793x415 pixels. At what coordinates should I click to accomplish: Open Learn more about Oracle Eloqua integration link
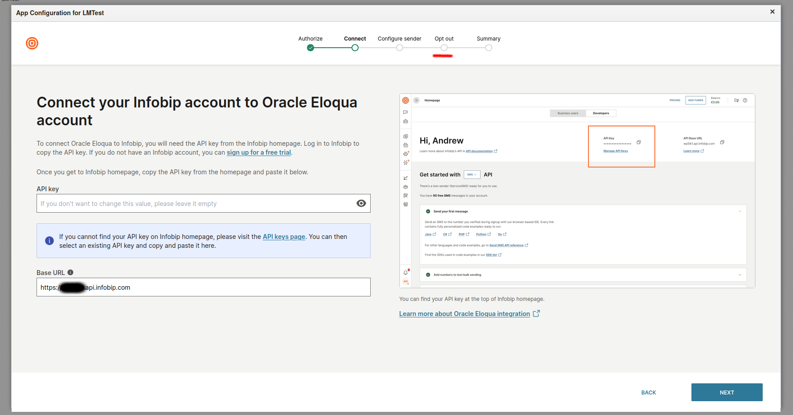[x=465, y=314]
